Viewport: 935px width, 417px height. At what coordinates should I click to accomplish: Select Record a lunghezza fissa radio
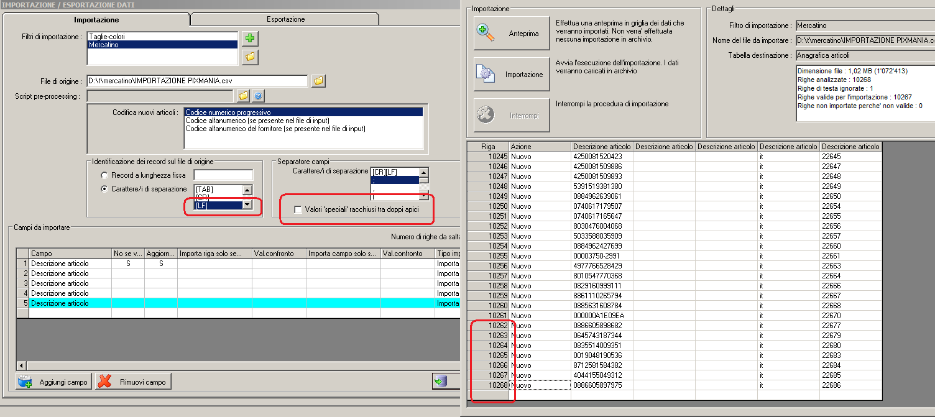coord(104,175)
